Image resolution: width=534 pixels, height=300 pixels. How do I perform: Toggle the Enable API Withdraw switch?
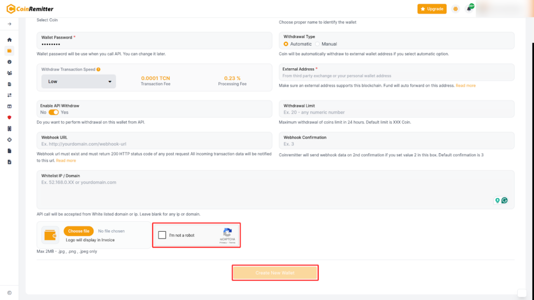pyautogui.click(x=54, y=112)
